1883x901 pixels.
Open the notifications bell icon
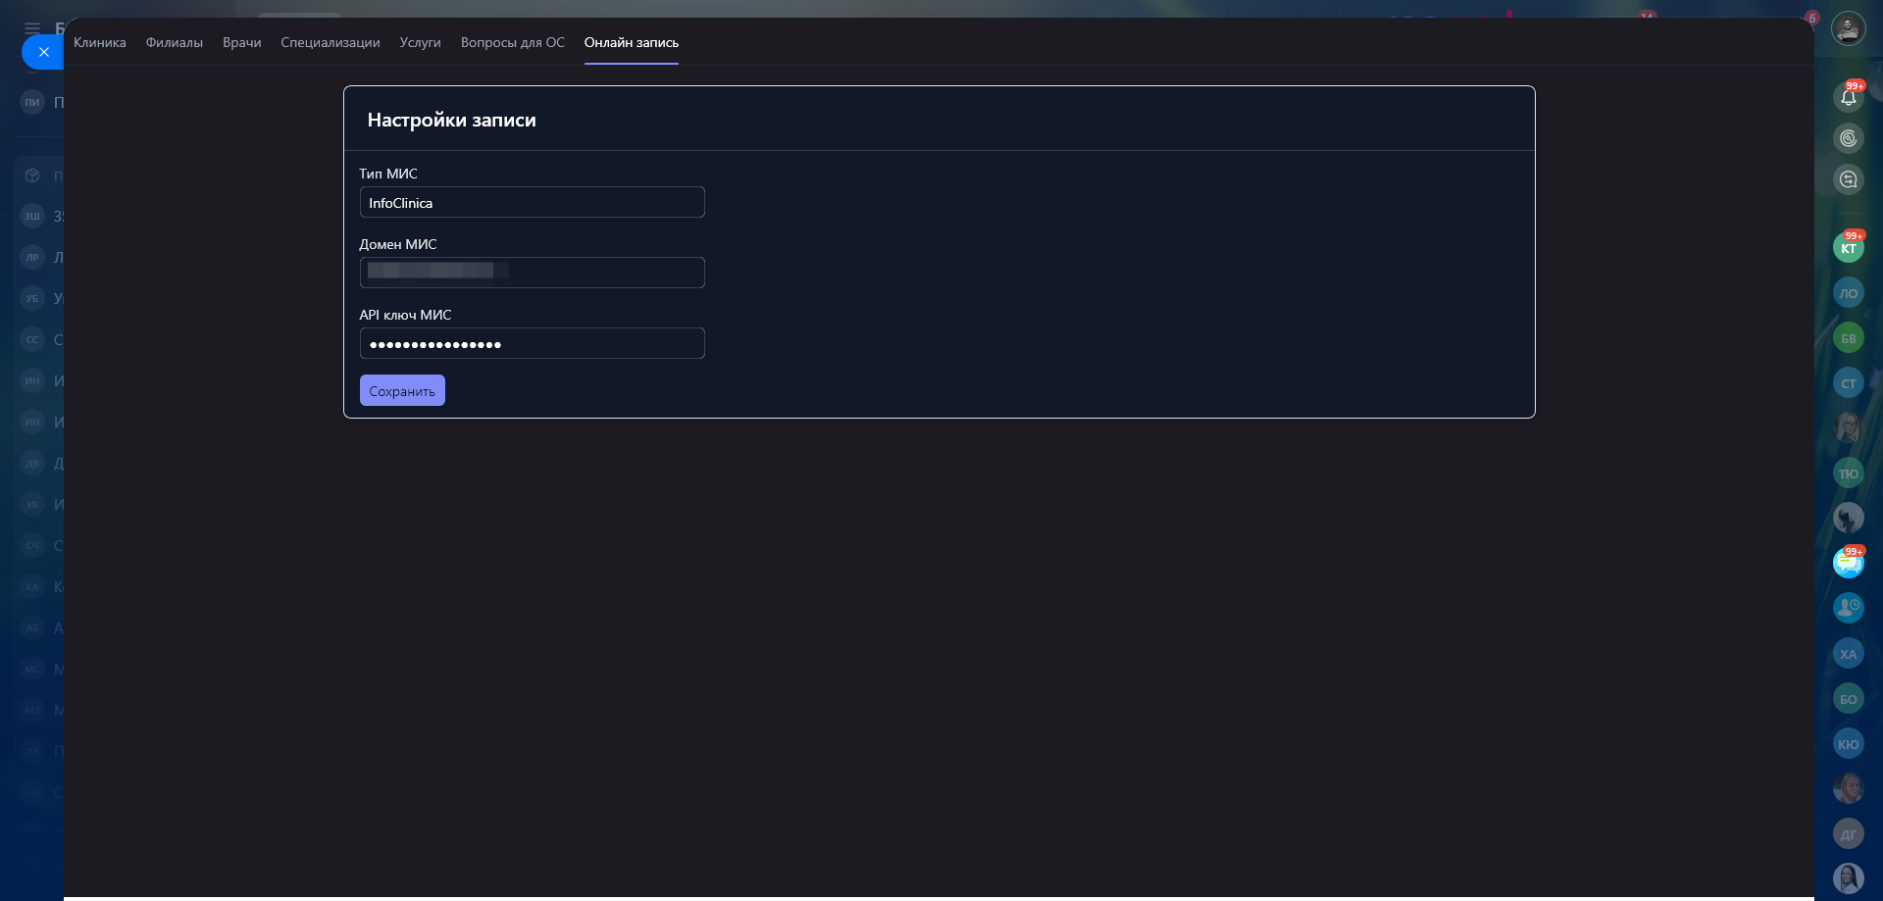coord(1849,96)
